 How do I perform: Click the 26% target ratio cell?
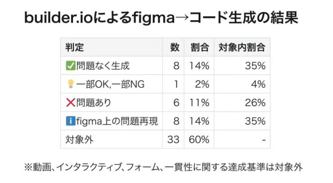pos(255,103)
